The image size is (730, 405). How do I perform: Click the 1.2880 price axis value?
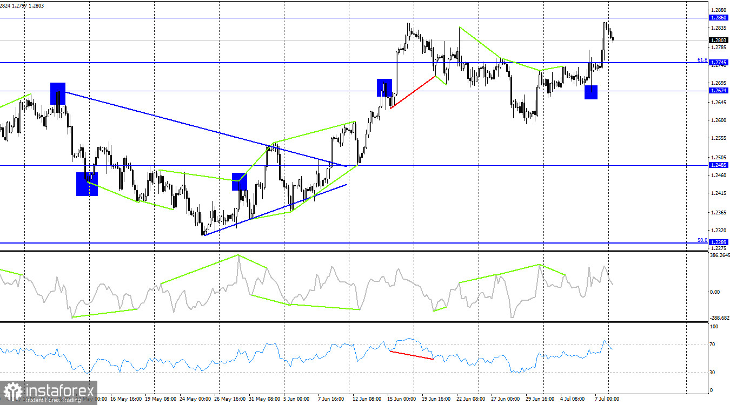pyautogui.click(x=719, y=10)
